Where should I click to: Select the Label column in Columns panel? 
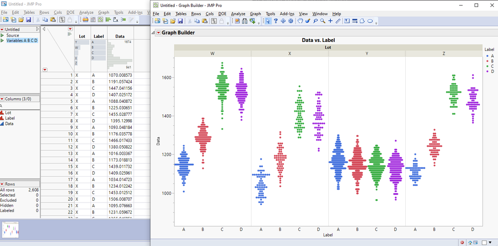coord(11,118)
